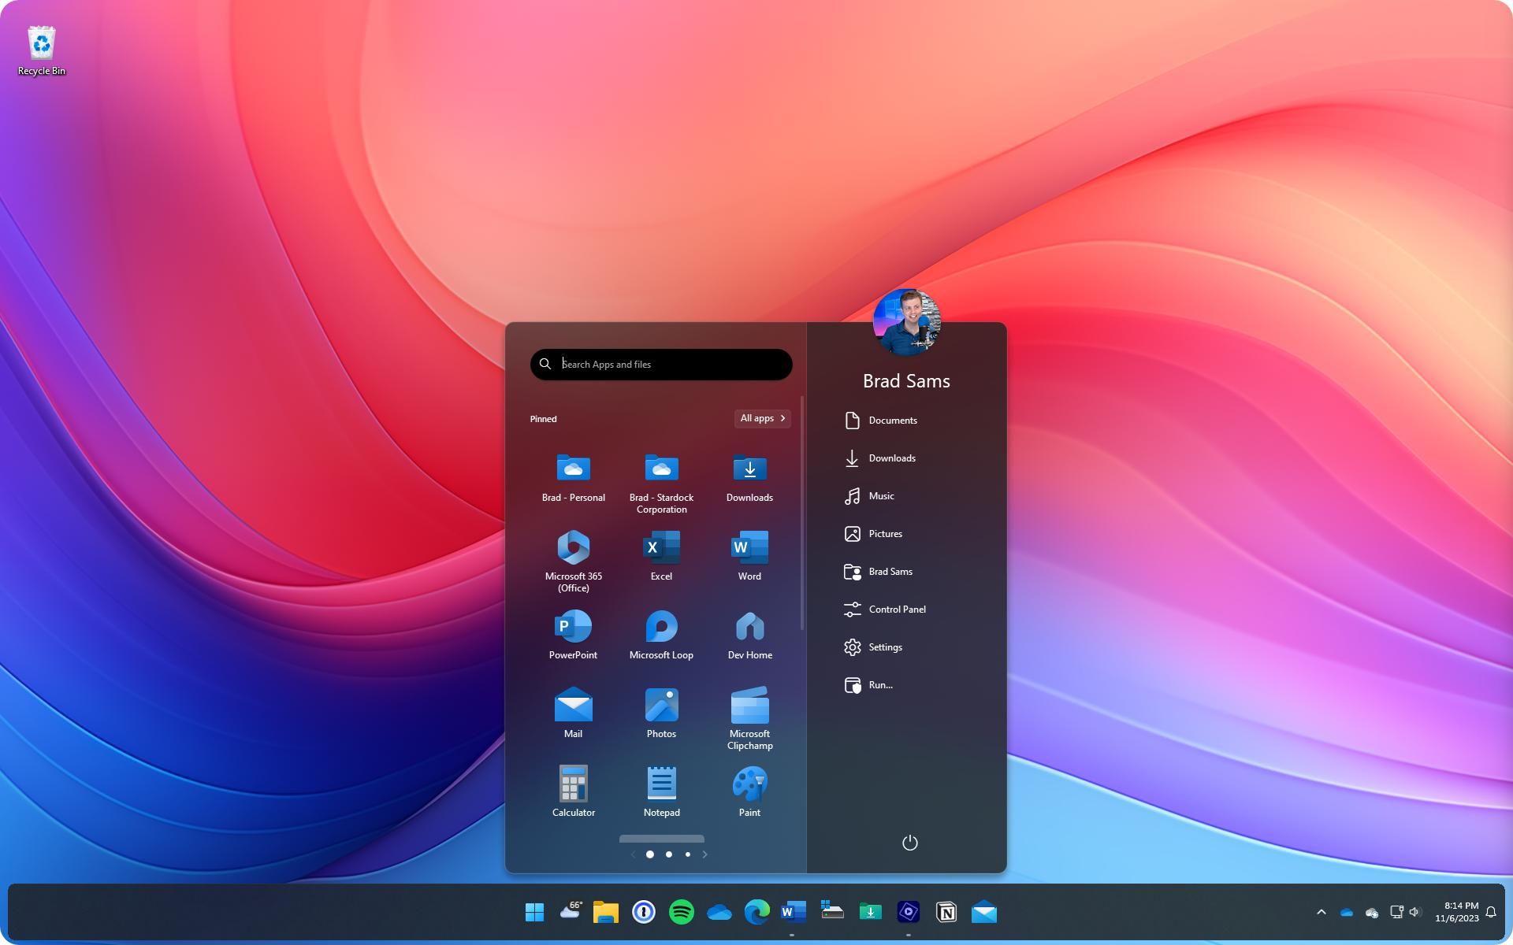Navigate to third Start menu page dot
Viewport: 1513px width, 945px height.
coord(687,854)
